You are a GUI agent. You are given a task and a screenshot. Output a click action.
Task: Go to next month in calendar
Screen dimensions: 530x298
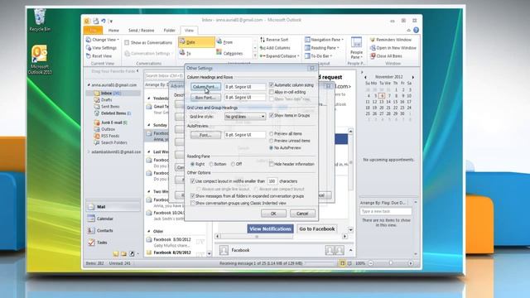pyautogui.click(x=412, y=77)
